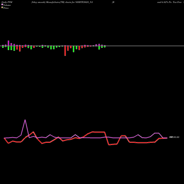Click the Price legend color swatch
Viewport: 184px width, 184px height.
point(2,8)
